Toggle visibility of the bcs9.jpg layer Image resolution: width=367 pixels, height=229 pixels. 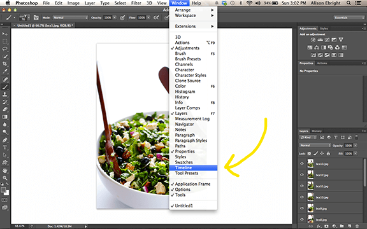302,208
